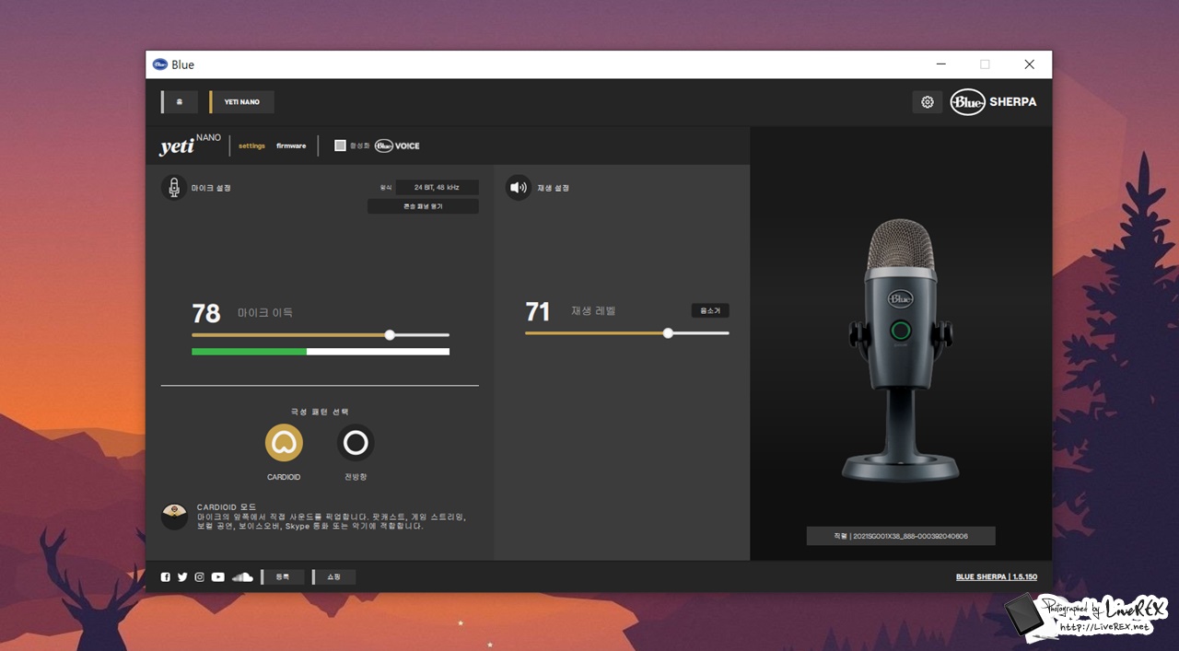Click the Blue VOICE logo
The height and width of the screenshot is (651, 1179).
tap(397, 145)
